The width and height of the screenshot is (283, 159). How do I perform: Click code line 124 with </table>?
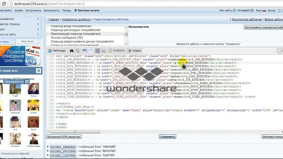(x=62, y=117)
